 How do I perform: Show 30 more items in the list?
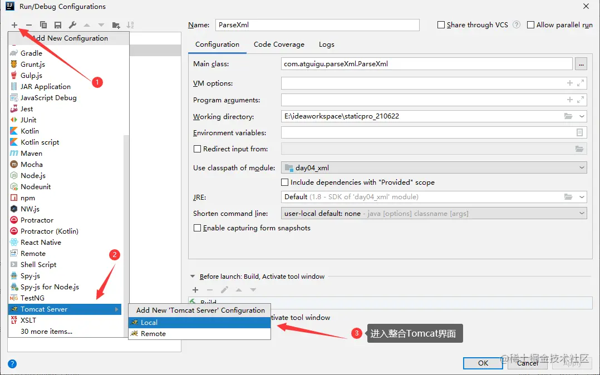65,332
